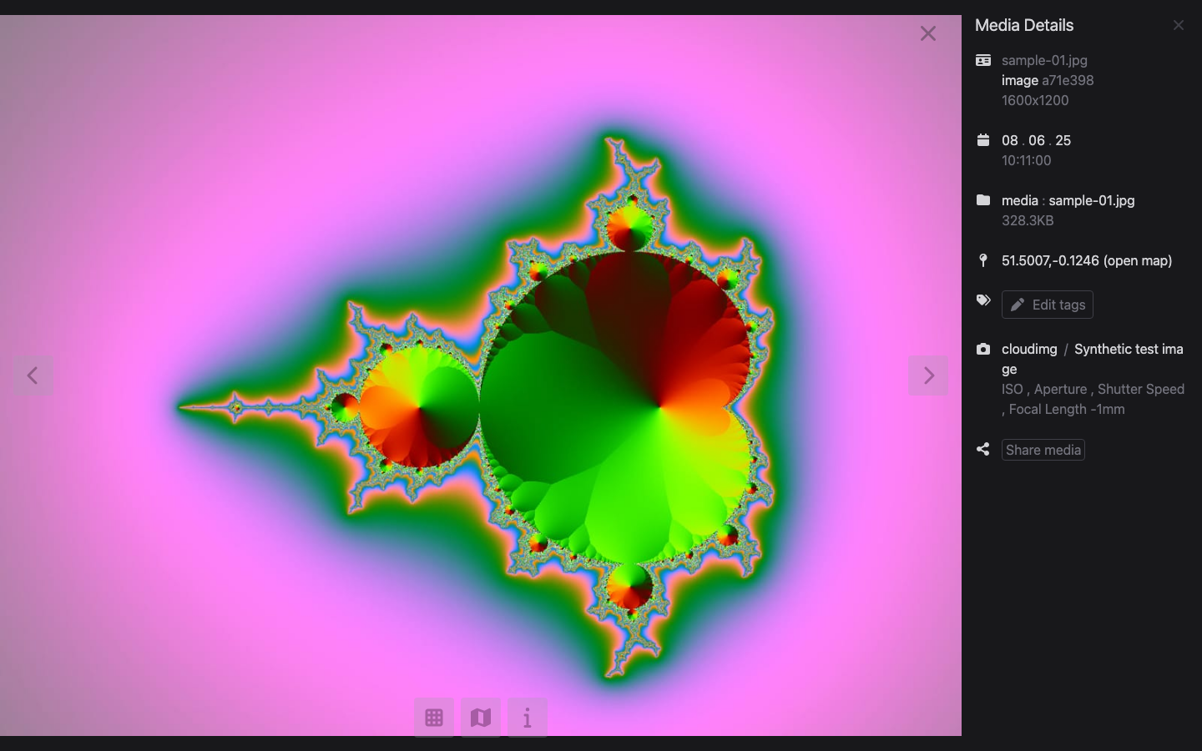The height and width of the screenshot is (751, 1202).
Task: Click the Share media button
Action: tap(1043, 450)
